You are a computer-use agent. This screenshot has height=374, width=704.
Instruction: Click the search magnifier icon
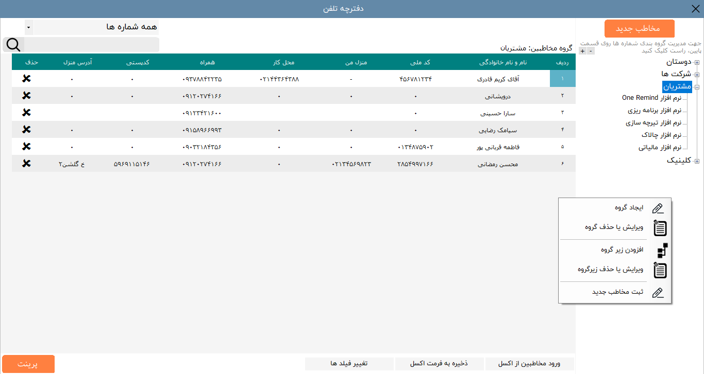pyautogui.click(x=13, y=45)
